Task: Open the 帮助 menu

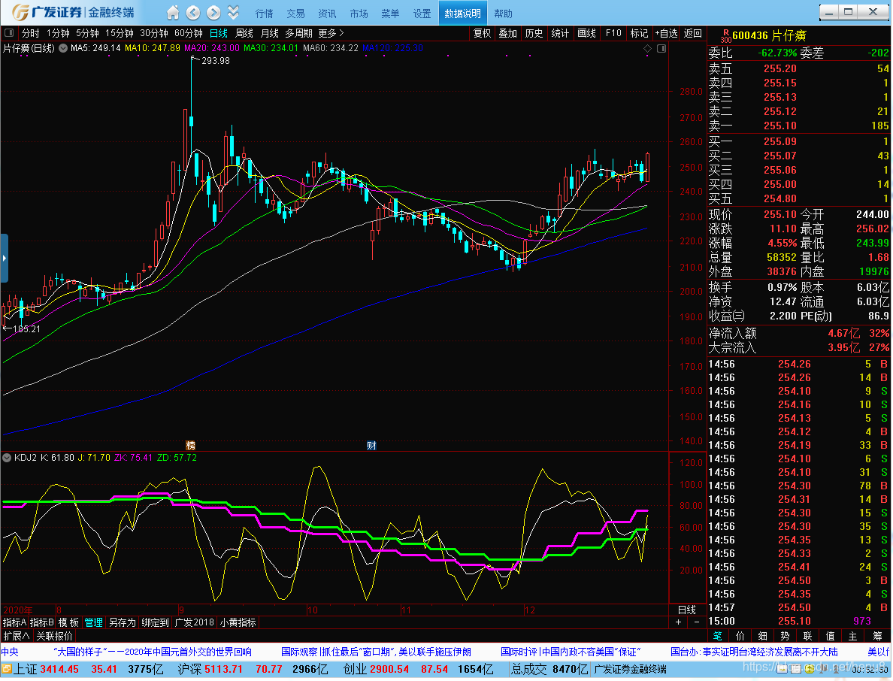Action: (503, 14)
